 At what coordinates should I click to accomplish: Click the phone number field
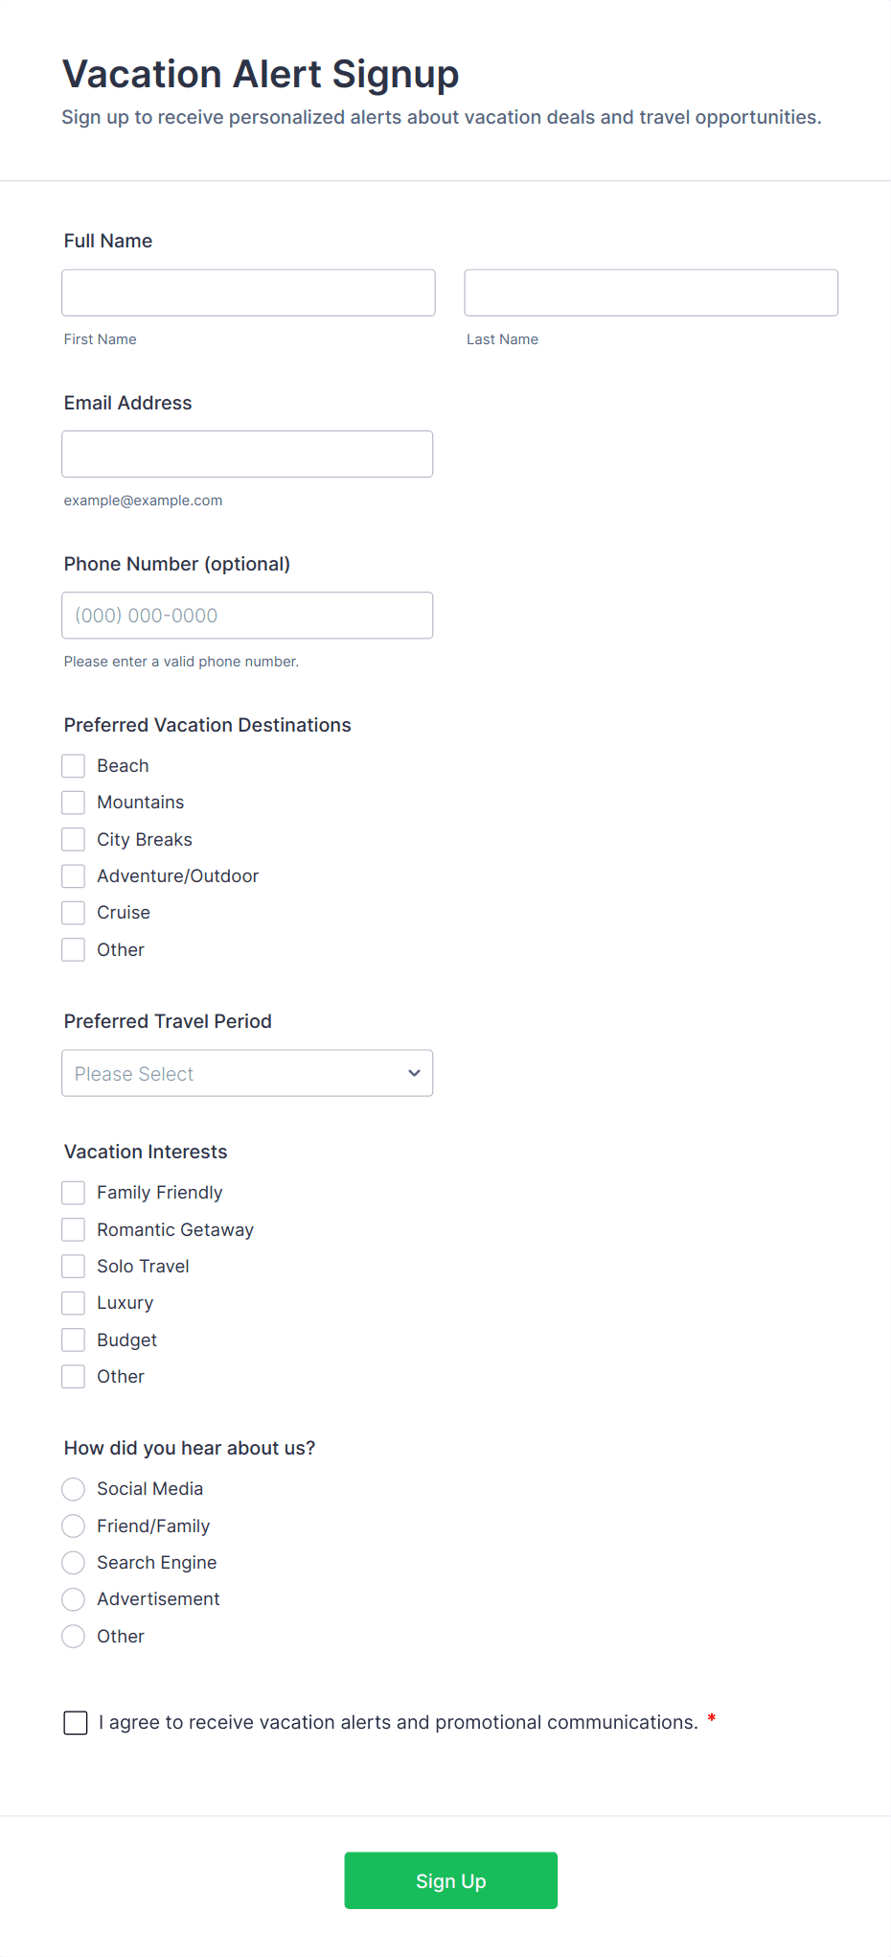pos(247,616)
